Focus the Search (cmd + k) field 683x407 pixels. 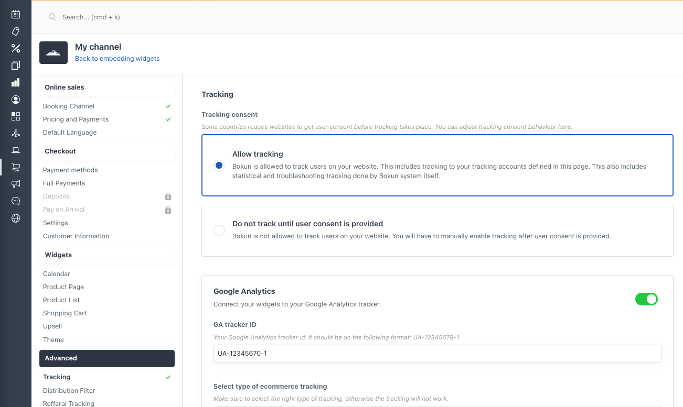[x=91, y=17]
